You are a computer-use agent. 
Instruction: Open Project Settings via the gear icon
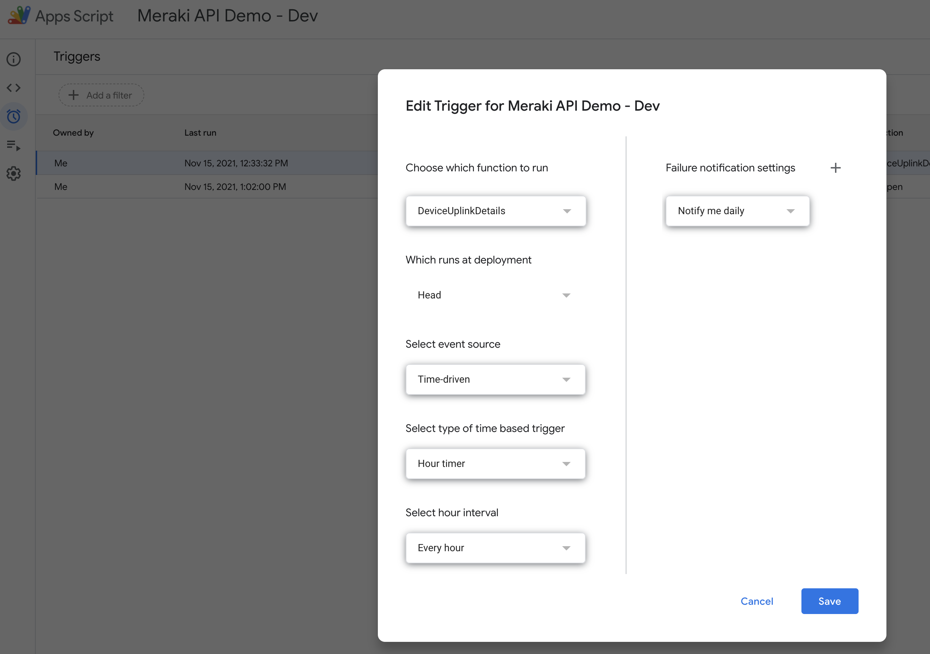click(x=13, y=174)
